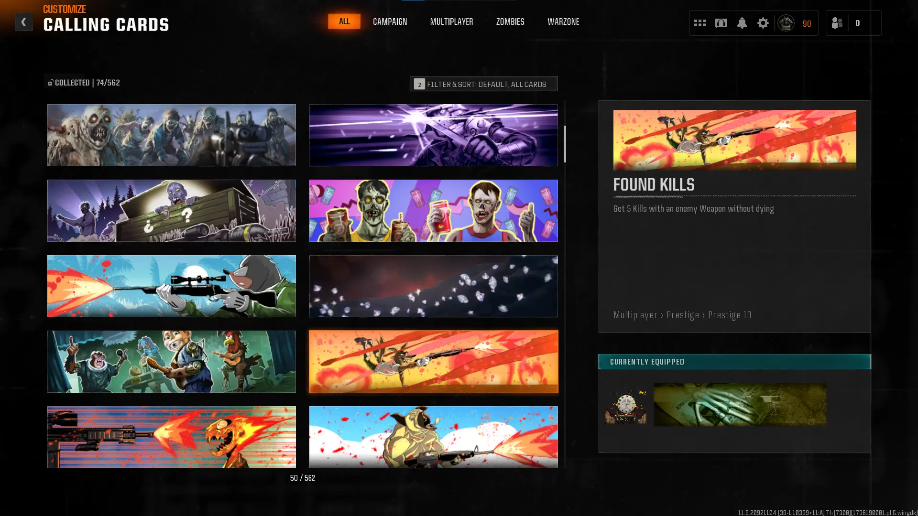Screen dimensions: 918x516
Task: Switch to the Zombies tab
Action: click(x=510, y=21)
